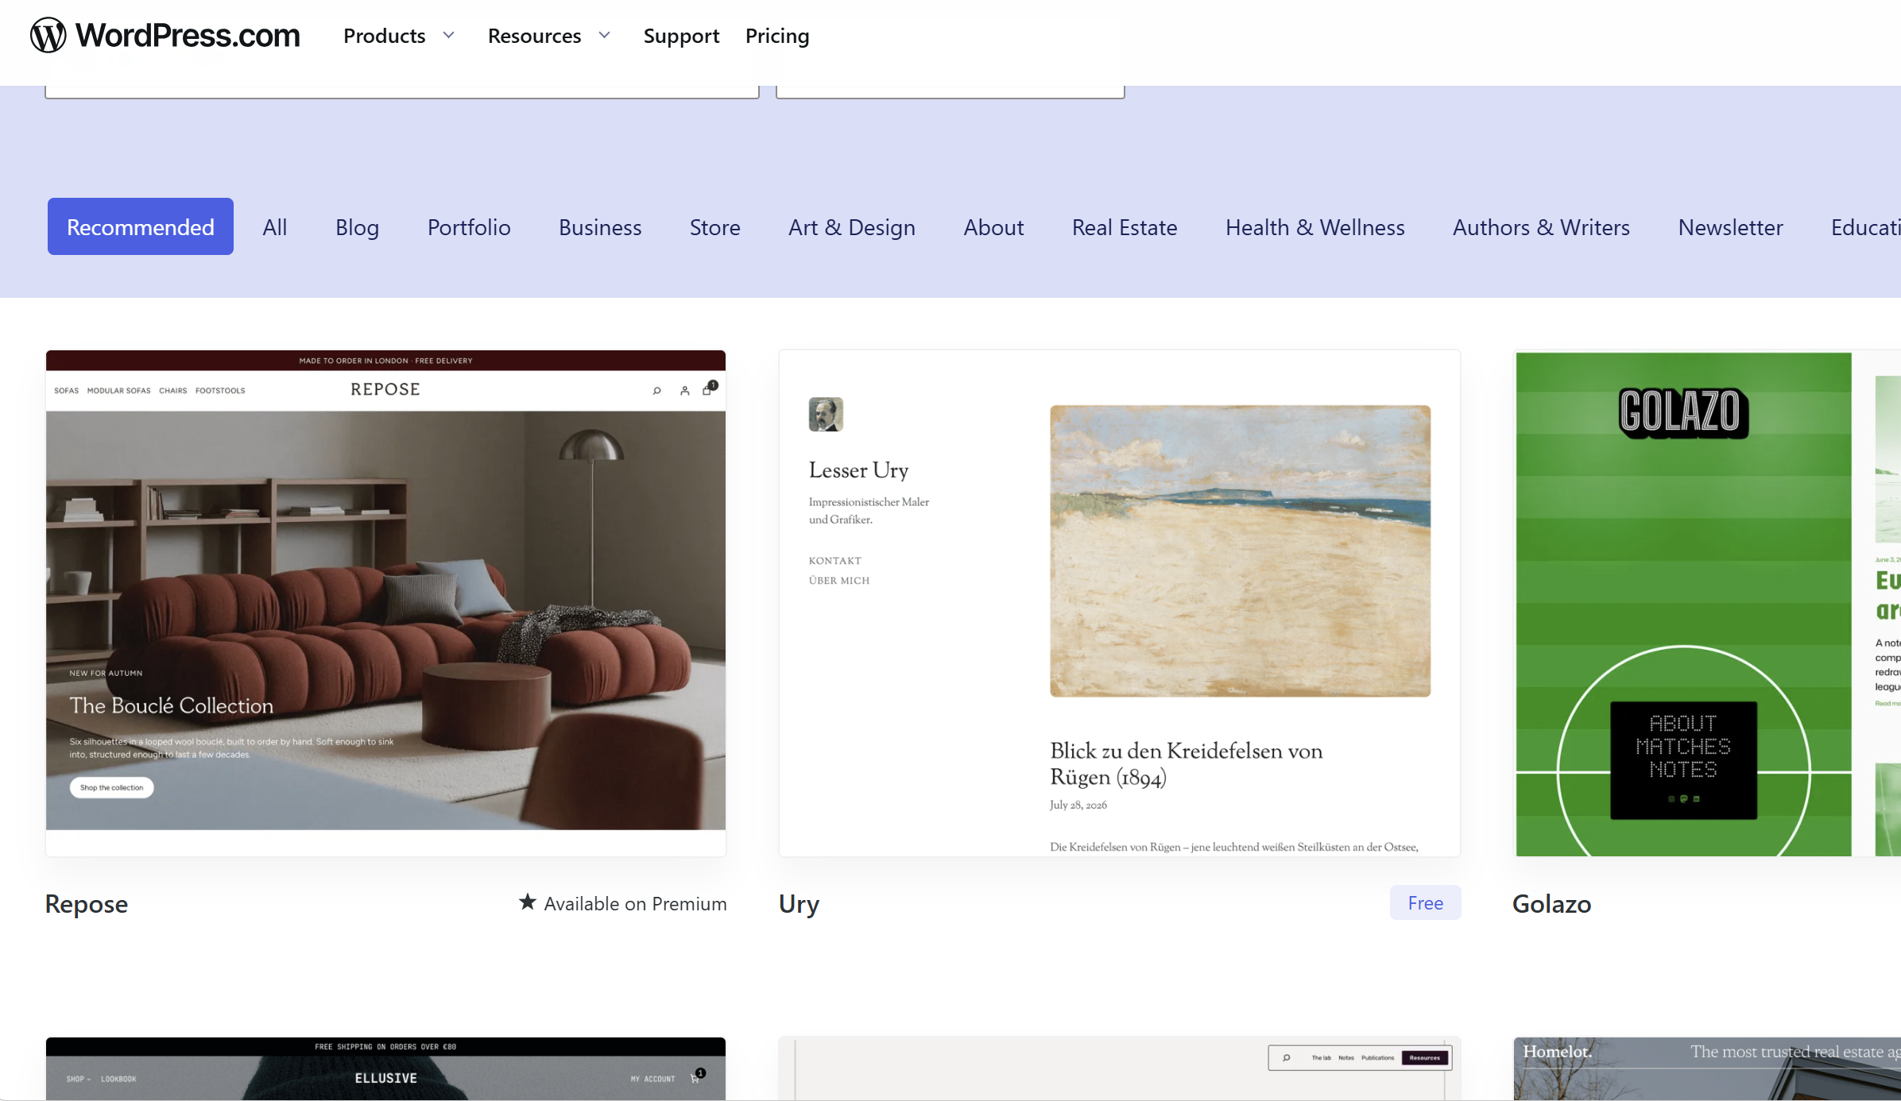Open the Ellusive theme thumbnail
Image resolution: width=1901 pixels, height=1101 pixels.
click(385, 1068)
